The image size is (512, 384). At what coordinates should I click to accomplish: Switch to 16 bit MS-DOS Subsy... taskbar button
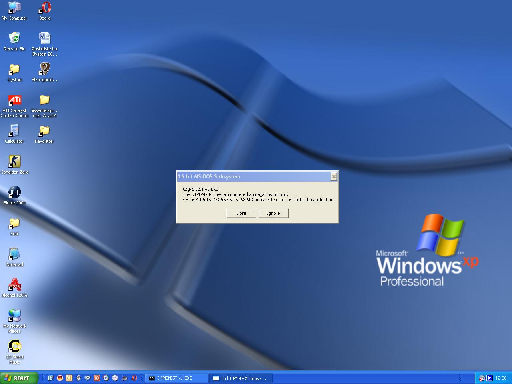click(241, 378)
